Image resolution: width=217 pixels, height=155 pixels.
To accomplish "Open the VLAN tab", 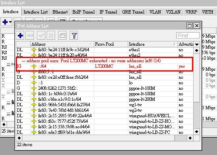I will (155, 12).
